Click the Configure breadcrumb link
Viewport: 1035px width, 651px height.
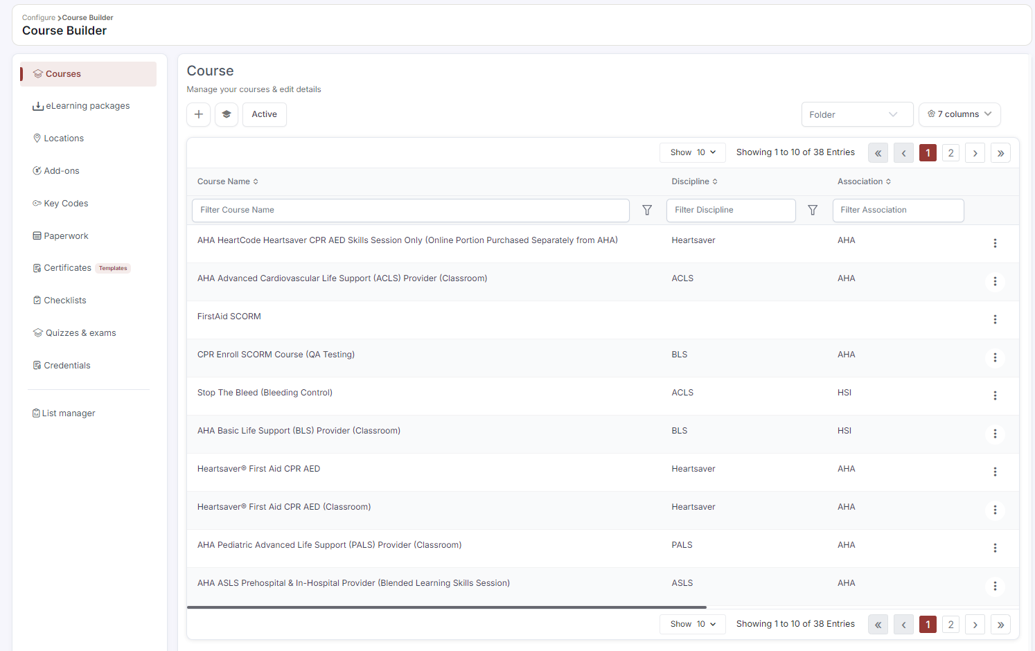38,18
